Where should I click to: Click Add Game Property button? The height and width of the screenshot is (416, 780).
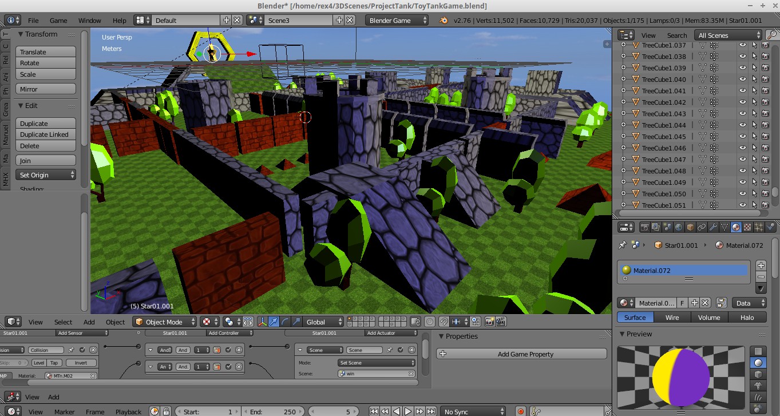pyautogui.click(x=522, y=354)
